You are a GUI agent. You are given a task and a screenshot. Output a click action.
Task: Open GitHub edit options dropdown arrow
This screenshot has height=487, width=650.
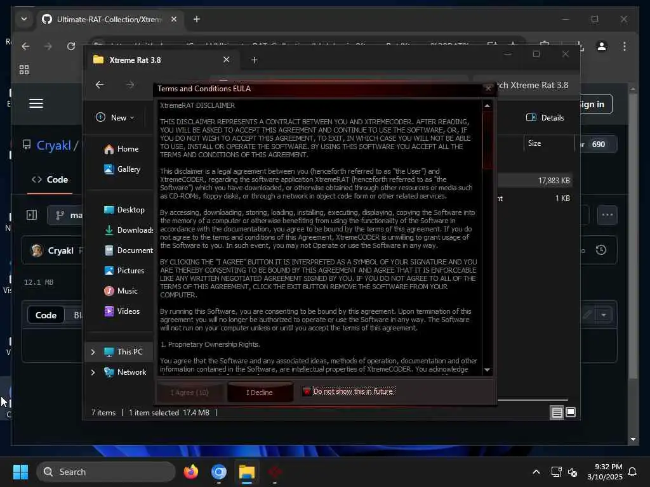[604, 315]
